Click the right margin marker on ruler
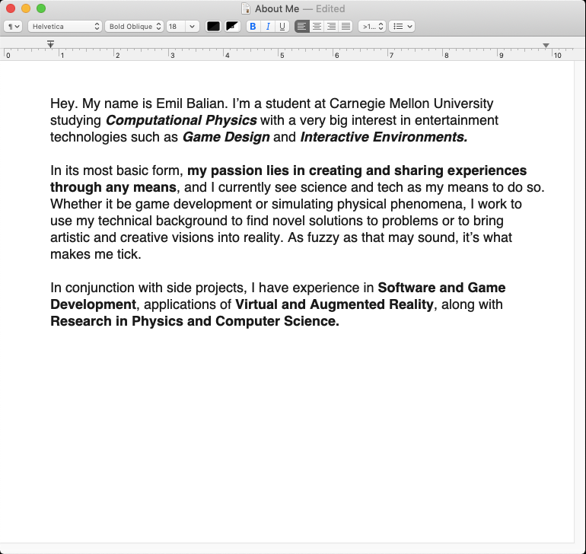The height and width of the screenshot is (554, 586). click(546, 45)
